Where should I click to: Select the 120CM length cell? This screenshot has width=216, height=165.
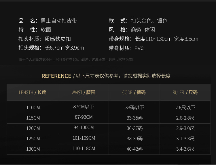coord(33,128)
